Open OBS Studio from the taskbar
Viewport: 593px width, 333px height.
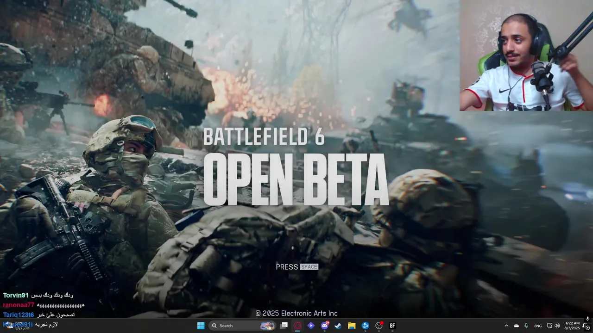(x=379, y=326)
